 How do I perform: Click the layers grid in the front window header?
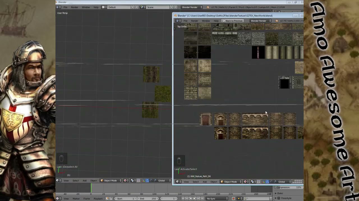(x=298, y=182)
